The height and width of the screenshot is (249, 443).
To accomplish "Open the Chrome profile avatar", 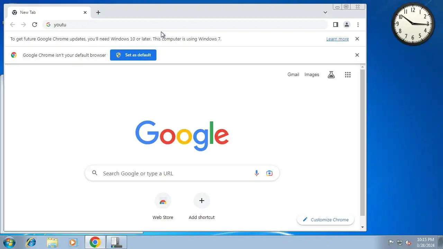I will click(x=346, y=25).
